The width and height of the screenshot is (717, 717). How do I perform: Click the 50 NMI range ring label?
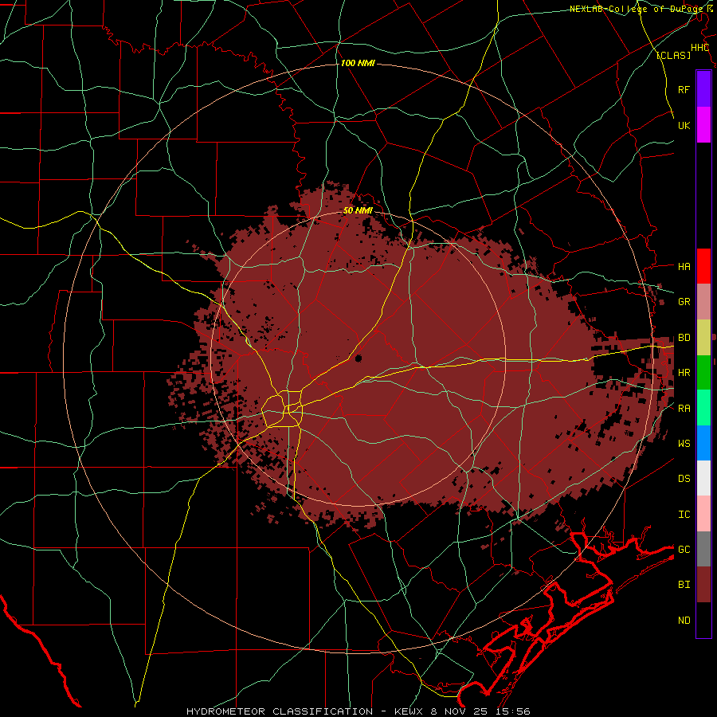point(358,210)
